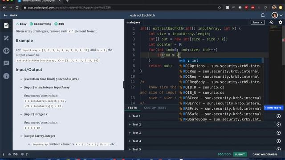Viewport: 285px width, 160px height.
Task: Choose 'k : int' autocomplete suggestion
Action: point(221,60)
